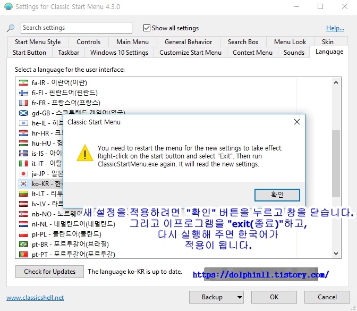Click the magnifier search icon
Viewport: 357px width, 311px height.
(x=11, y=28)
